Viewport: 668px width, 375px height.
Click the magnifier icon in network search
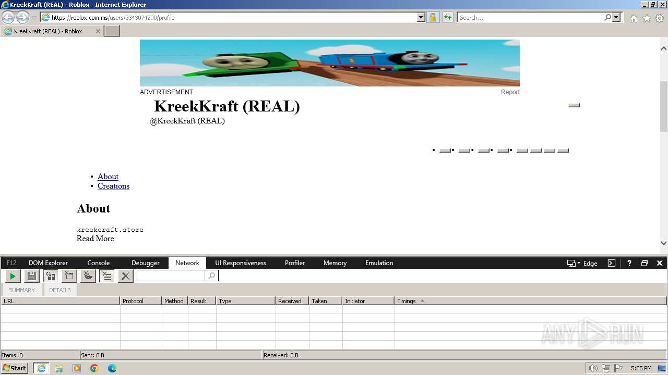211,276
